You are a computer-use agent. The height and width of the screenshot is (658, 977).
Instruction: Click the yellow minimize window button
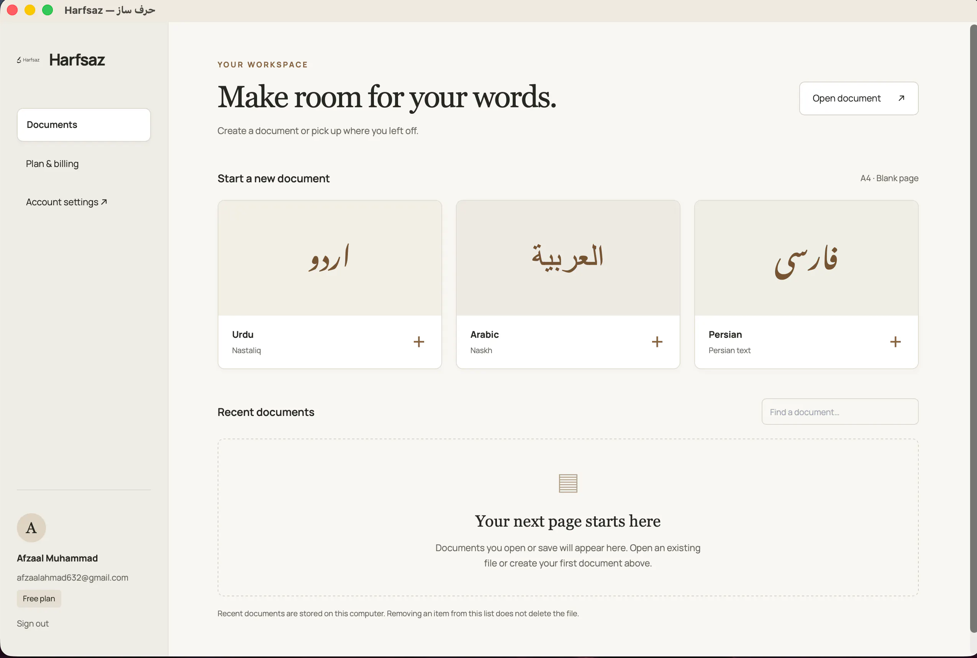click(30, 10)
